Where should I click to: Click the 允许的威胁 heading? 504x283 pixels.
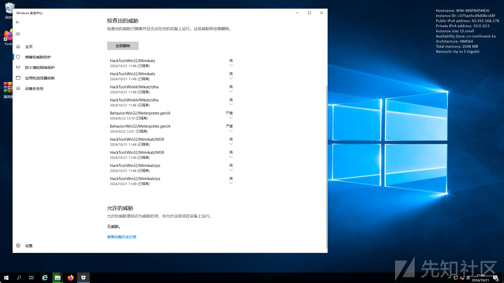120,208
